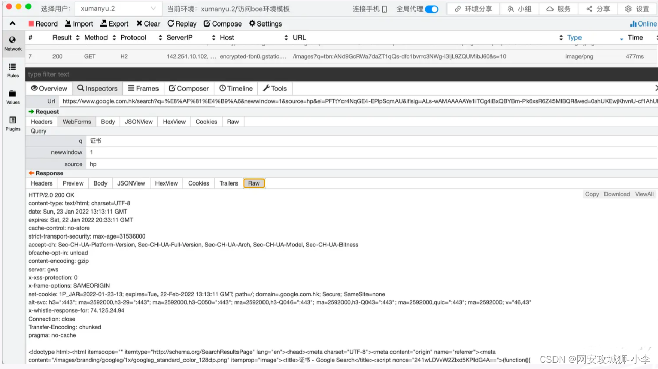Click the source query value hp
This screenshot has height=369, width=658.
pyautogui.click(x=93, y=164)
